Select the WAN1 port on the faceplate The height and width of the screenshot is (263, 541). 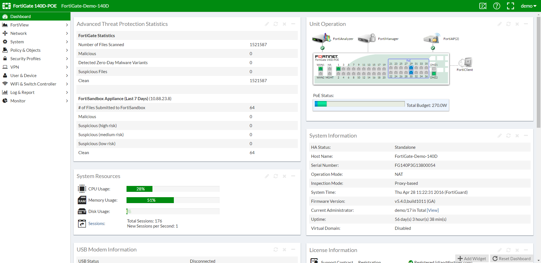click(x=320, y=69)
